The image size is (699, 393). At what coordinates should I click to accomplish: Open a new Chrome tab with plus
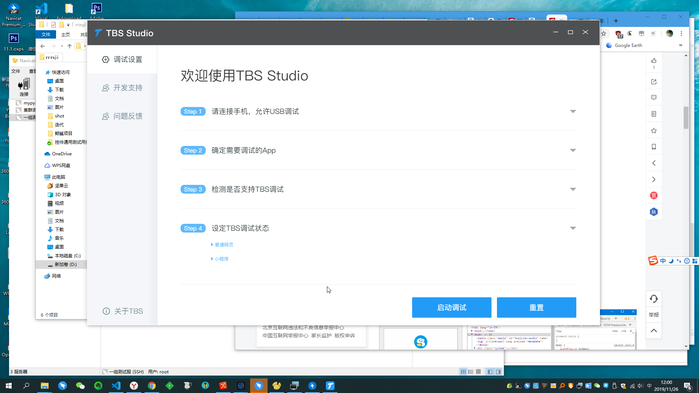pos(616,21)
